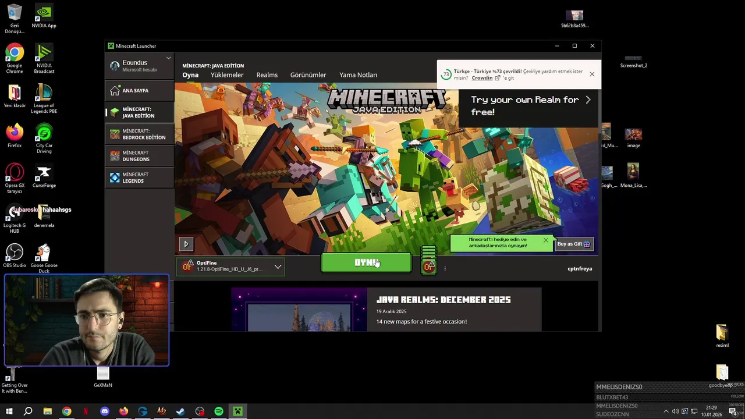Switch to the Yama Notları tab

point(359,75)
